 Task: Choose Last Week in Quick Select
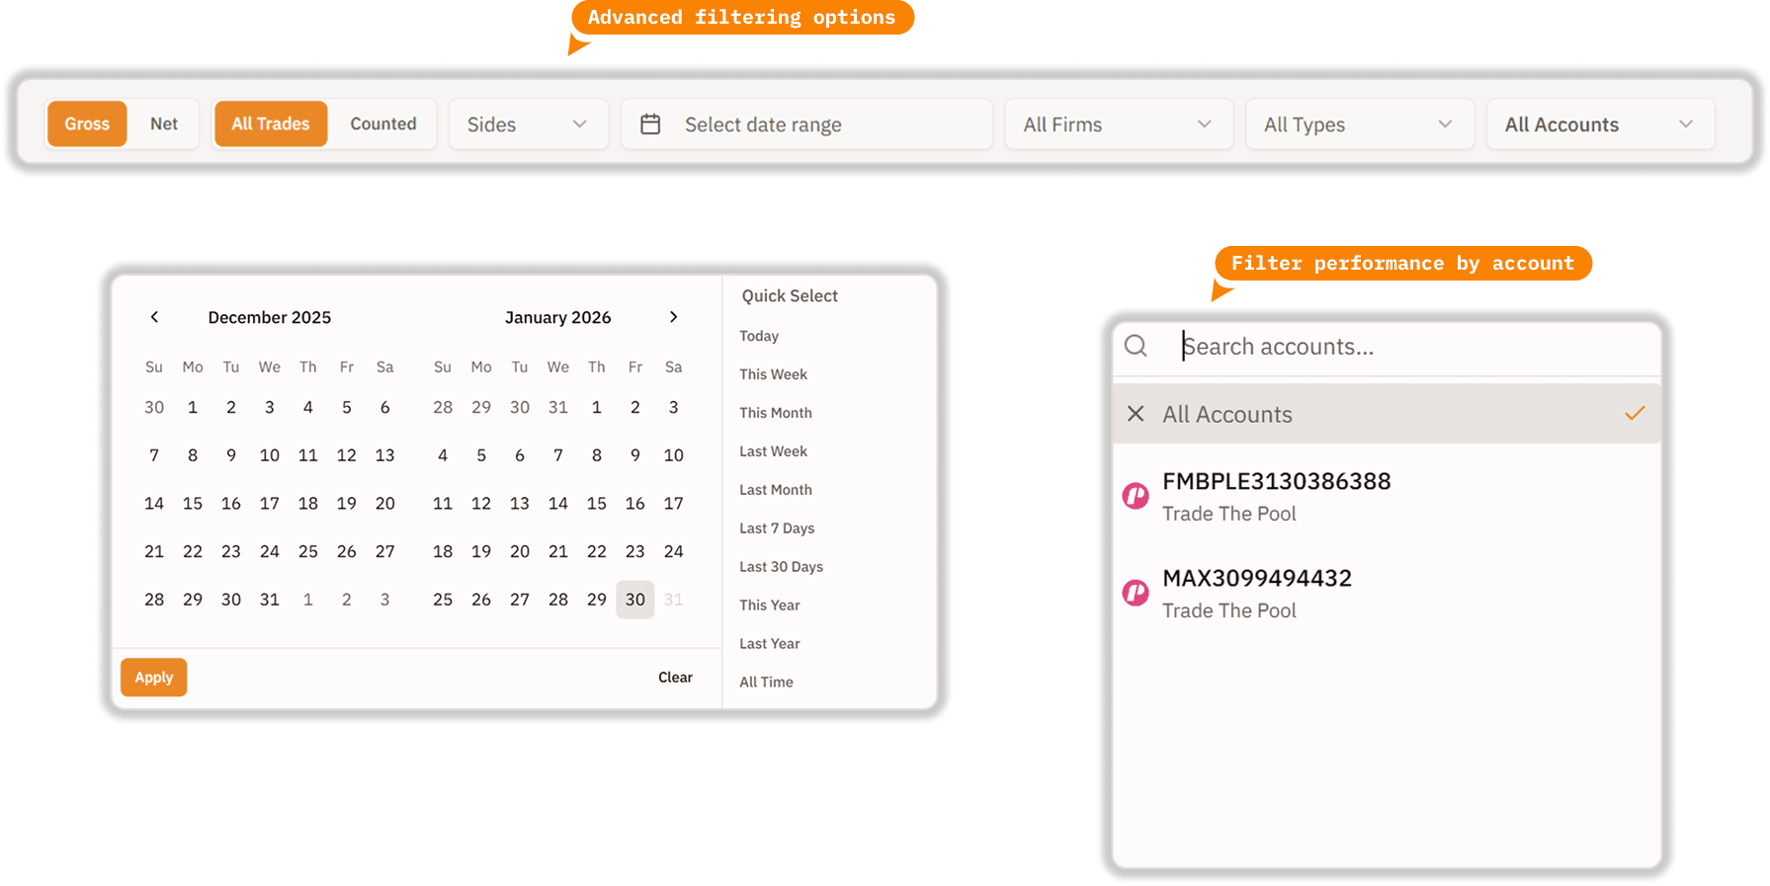click(x=774, y=451)
